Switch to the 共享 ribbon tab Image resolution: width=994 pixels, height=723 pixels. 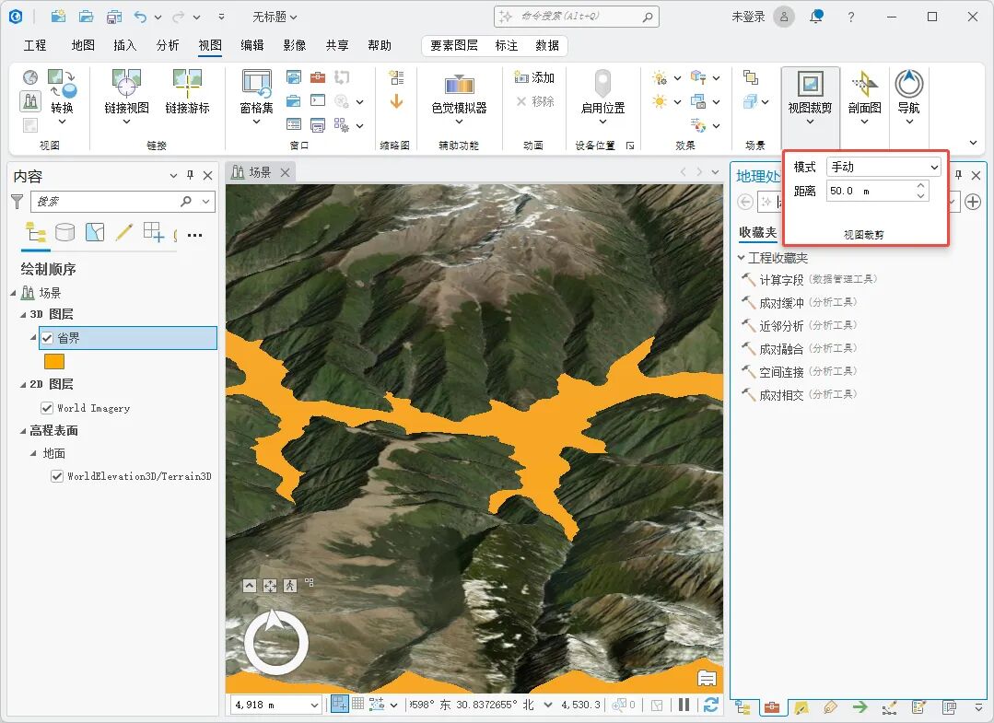click(x=336, y=45)
